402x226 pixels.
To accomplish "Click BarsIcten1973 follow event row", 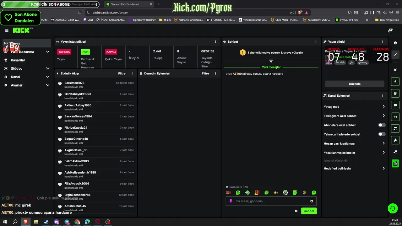I will [96, 85].
